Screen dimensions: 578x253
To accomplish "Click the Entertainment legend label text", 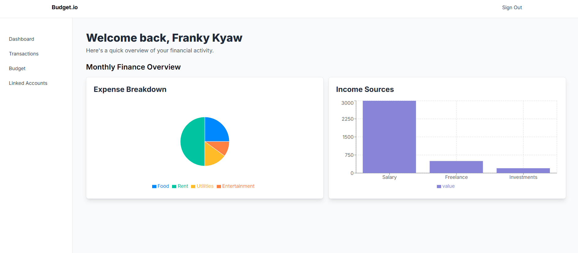I will [x=238, y=186].
